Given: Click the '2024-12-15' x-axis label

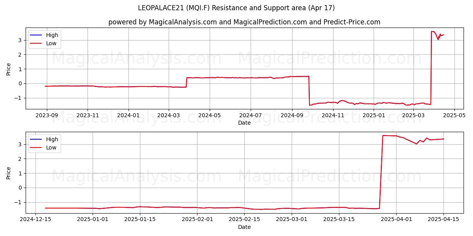Looking at the screenshot, I should (35, 220).
